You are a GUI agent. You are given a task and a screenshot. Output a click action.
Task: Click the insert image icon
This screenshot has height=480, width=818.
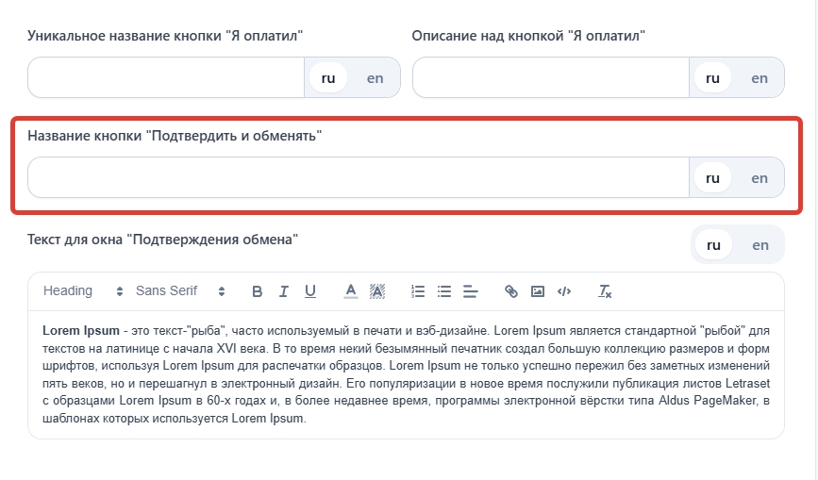pos(538,291)
